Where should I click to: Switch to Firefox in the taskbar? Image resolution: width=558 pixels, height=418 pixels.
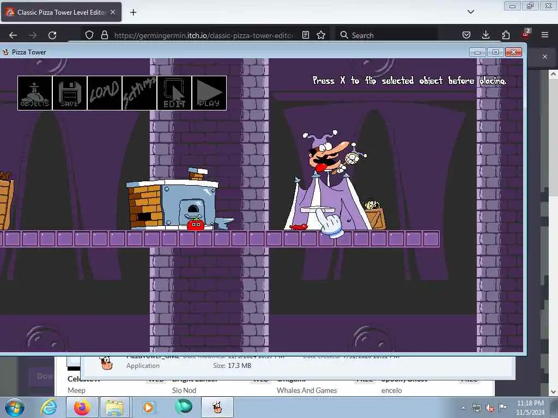82,407
